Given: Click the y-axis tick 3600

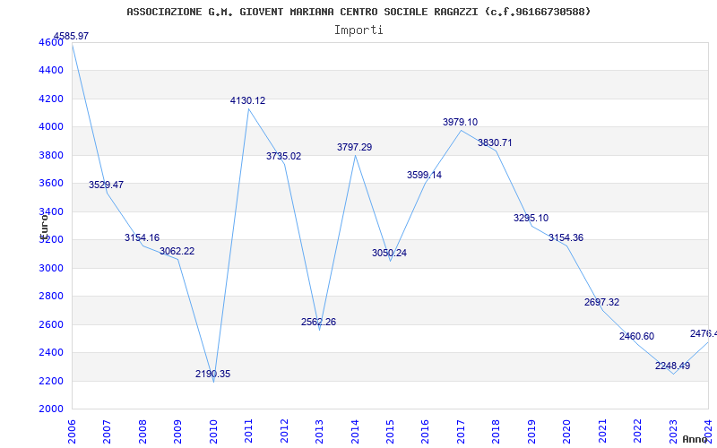Looking at the screenshot, I should pos(51,184).
